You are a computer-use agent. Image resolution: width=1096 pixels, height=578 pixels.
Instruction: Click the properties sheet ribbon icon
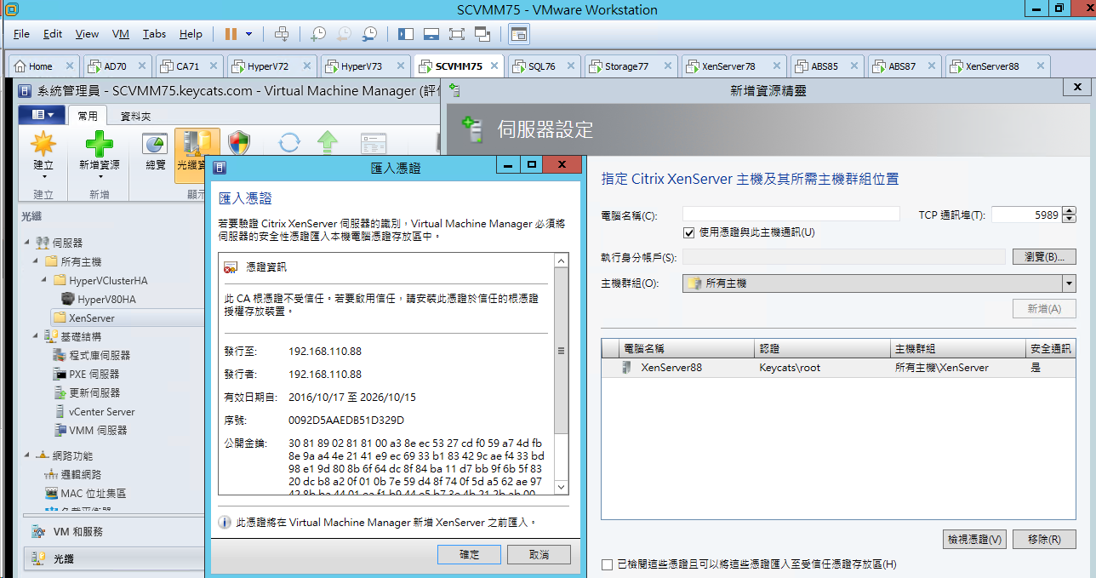[374, 143]
